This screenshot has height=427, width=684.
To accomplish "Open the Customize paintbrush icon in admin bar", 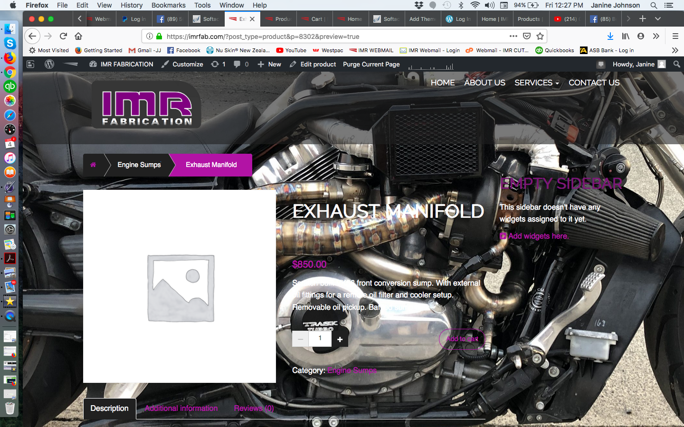I will [x=166, y=64].
